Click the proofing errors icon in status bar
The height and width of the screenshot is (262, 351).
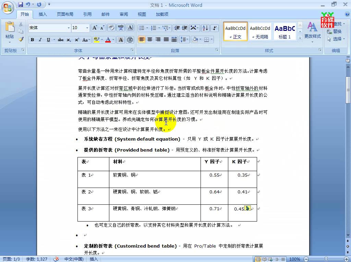(56, 259)
